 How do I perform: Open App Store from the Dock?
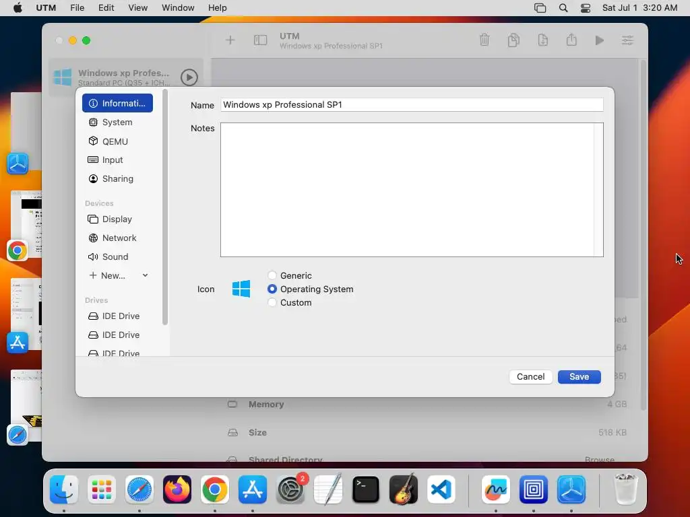click(x=253, y=489)
